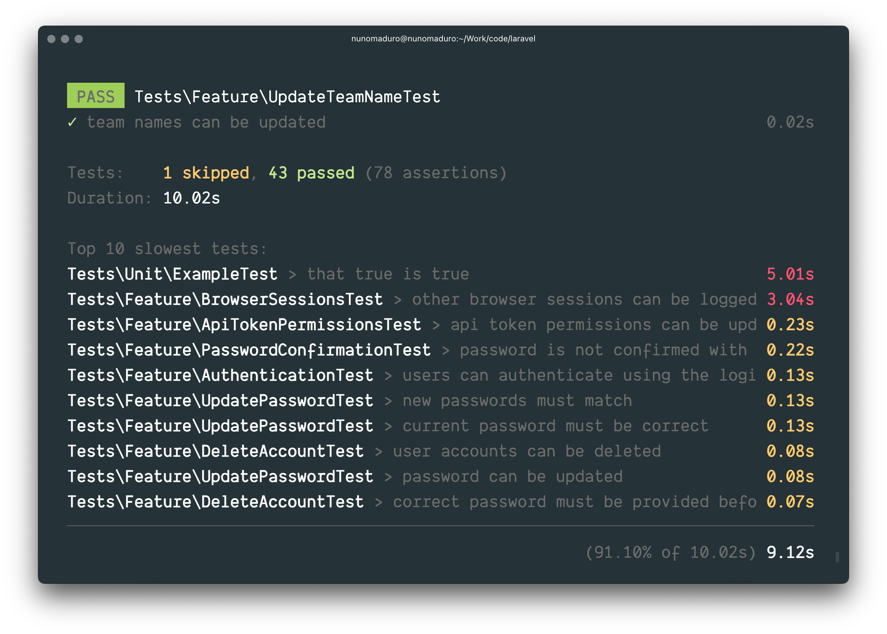Screen dimensions: 887x634
Task: Click the red 5.01s timing
Action: [x=790, y=275]
